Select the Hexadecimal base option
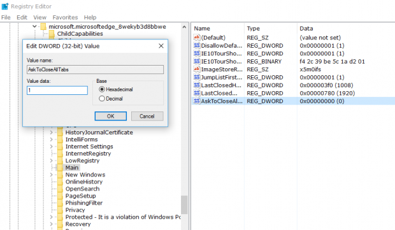The width and height of the screenshot is (395, 230). pos(102,89)
